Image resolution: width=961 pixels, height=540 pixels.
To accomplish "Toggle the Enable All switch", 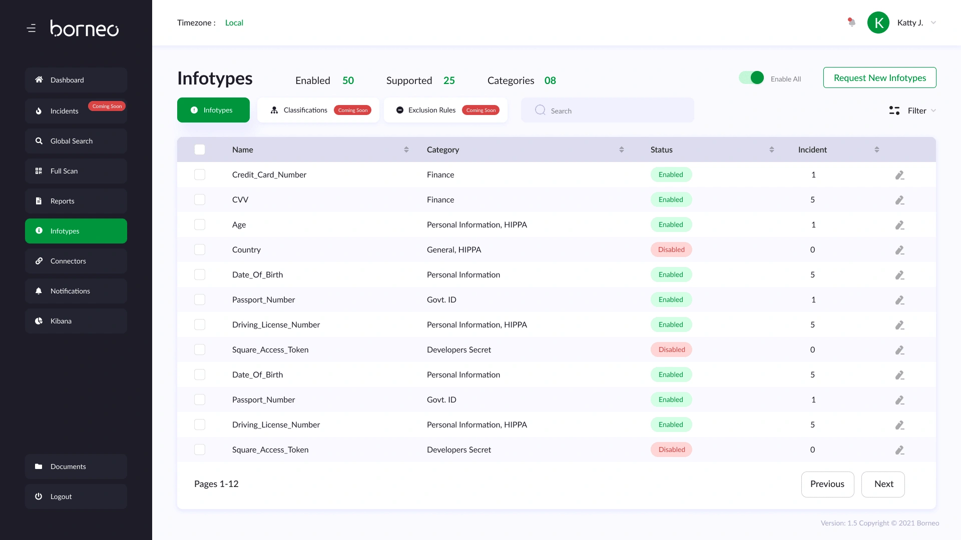I will pos(751,78).
